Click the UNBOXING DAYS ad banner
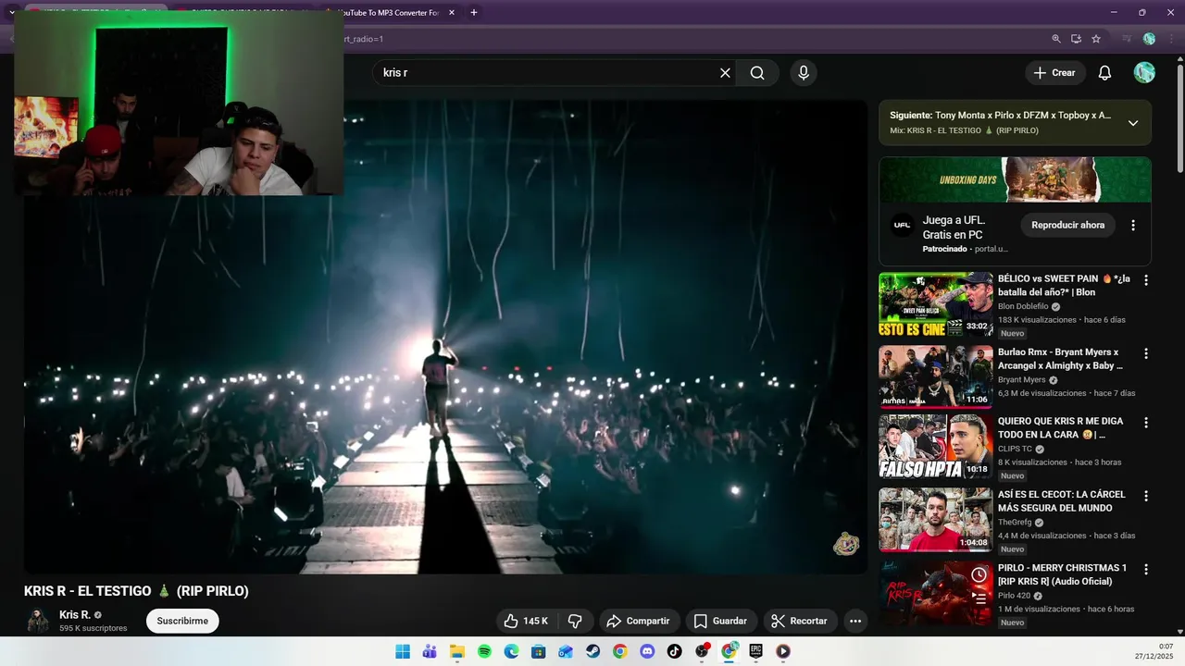 click(x=1015, y=179)
